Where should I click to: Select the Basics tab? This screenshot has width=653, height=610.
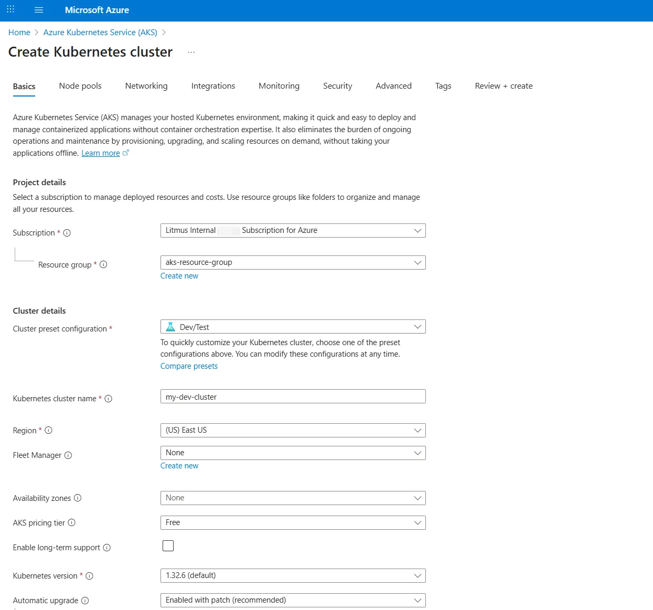(x=24, y=87)
